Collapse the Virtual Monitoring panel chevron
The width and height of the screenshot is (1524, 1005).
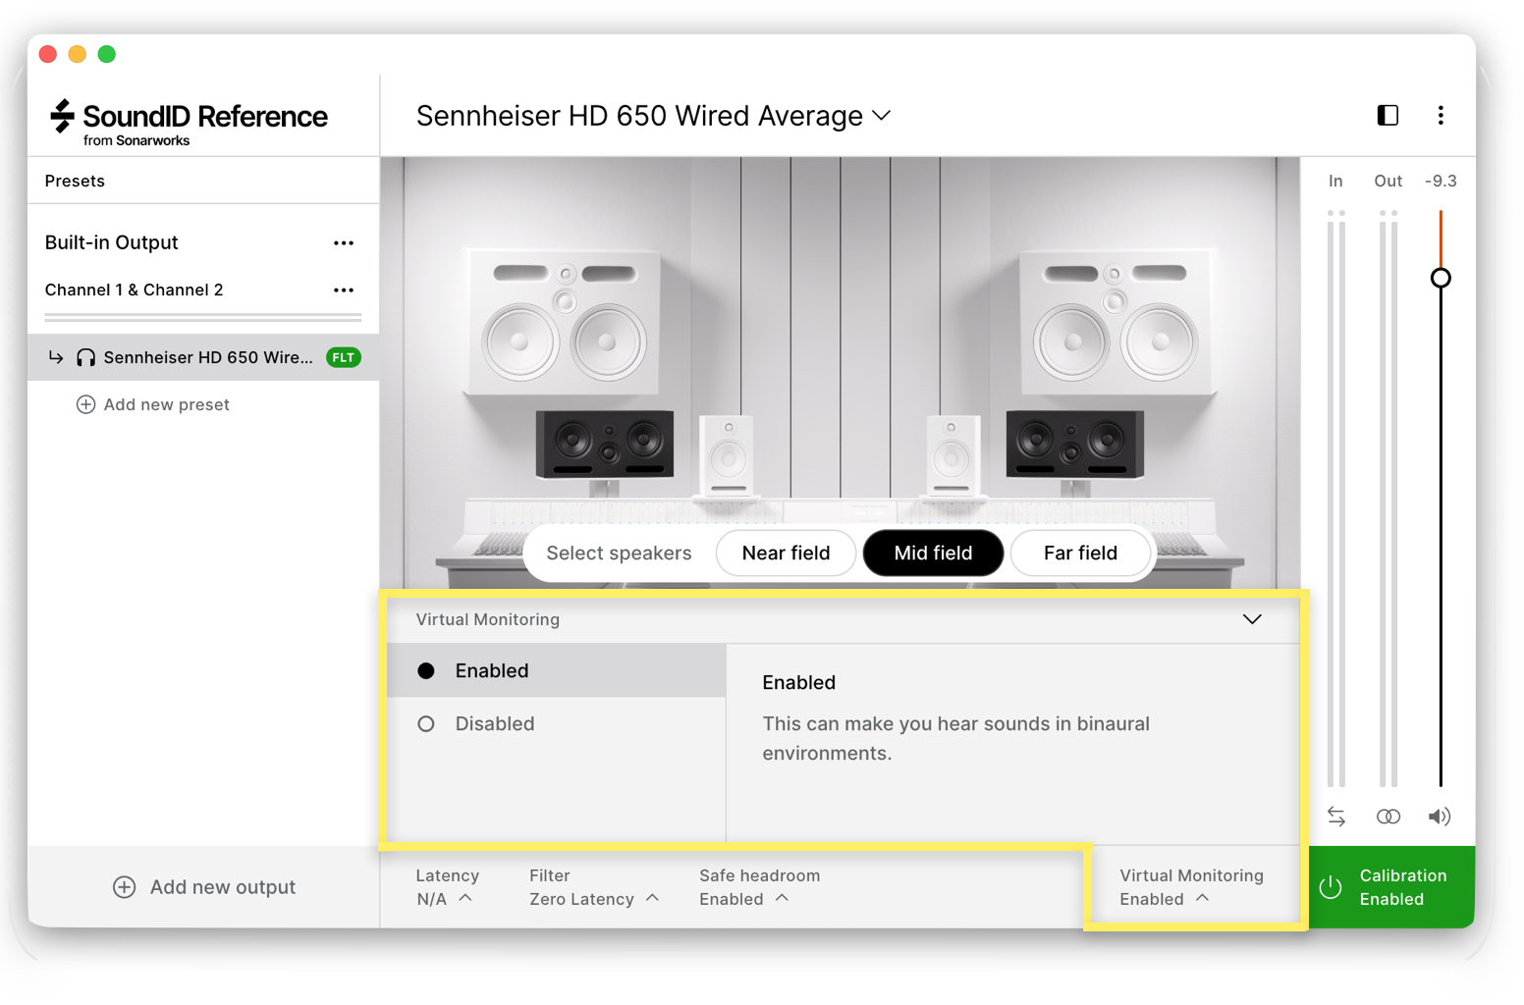click(1251, 619)
